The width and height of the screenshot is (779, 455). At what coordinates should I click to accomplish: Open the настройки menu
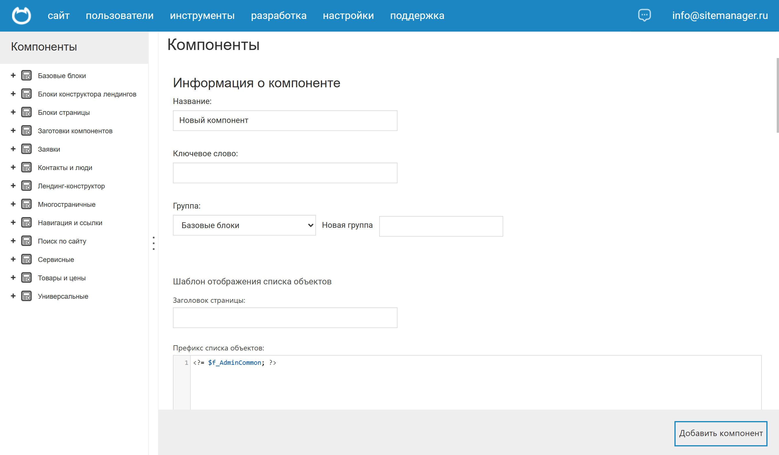pos(348,16)
